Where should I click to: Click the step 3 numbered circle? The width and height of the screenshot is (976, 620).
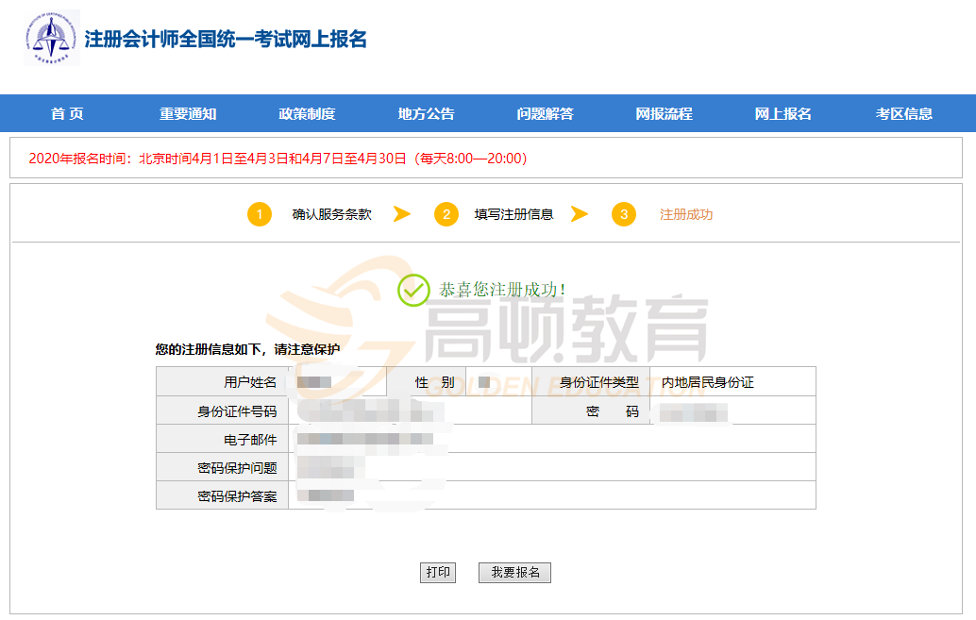click(623, 214)
